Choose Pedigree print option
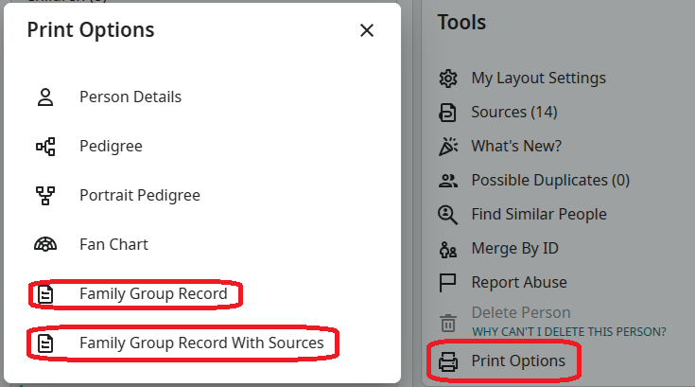Image resolution: width=695 pixels, height=387 pixels. coord(111,147)
